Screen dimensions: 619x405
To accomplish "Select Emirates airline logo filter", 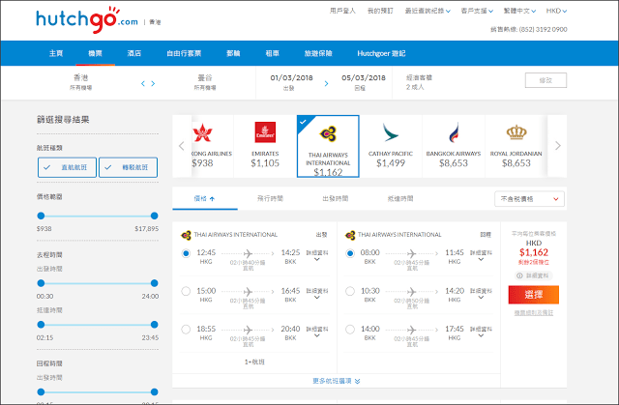I will coord(265,132).
